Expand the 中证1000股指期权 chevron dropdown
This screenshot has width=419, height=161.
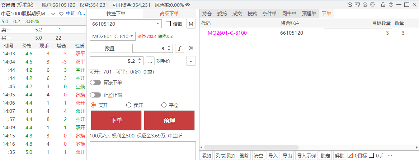(x=53, y=14)
